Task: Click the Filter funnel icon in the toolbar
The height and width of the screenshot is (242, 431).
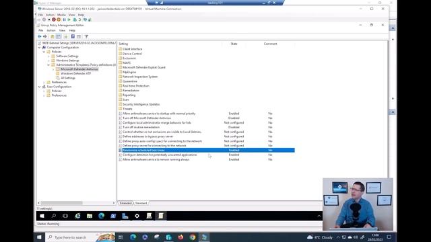Action: (x=86, y=36)
